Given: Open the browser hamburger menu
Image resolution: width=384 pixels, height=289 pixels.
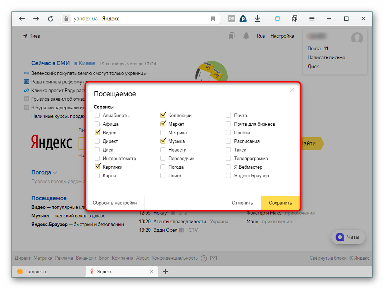Looking at the screenshot, I should click(x=312, y=19).
